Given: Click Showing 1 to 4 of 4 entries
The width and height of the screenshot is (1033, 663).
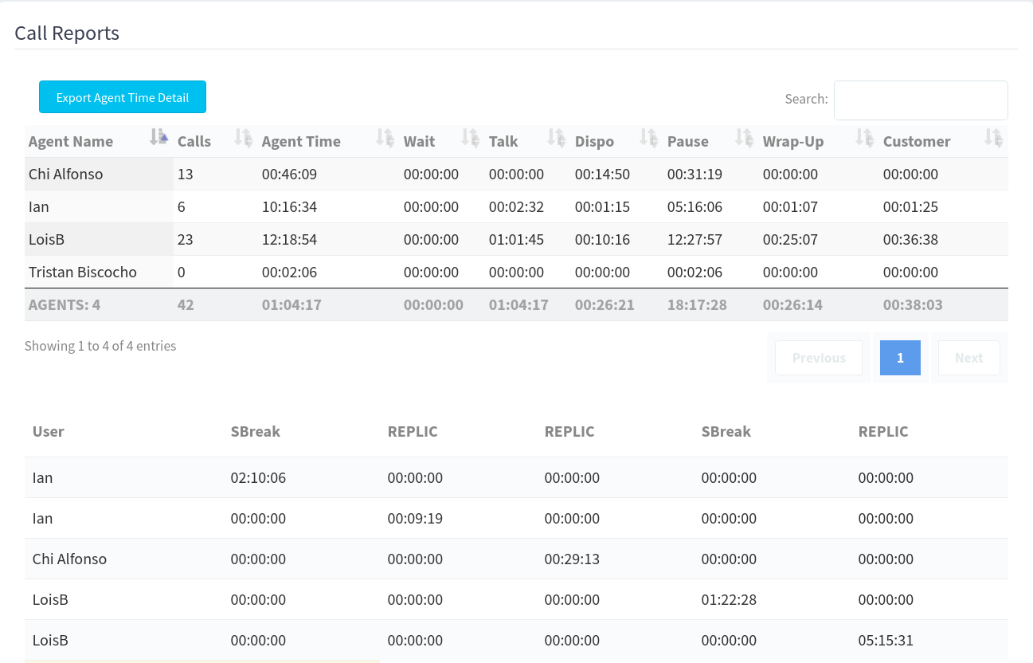Looking at the screenshot, I should [x=100, y=346].
